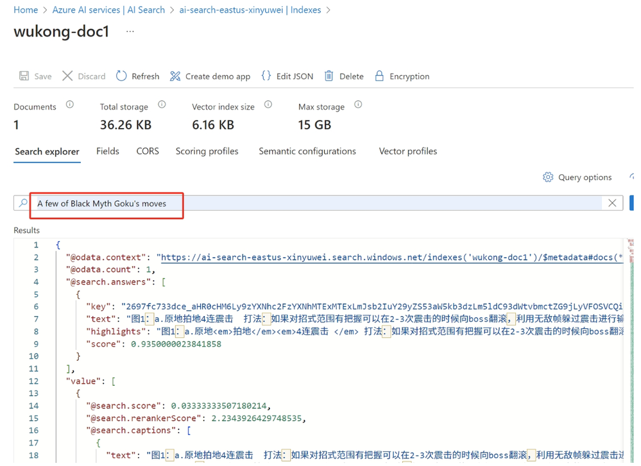
Task: Click the Documents count value 1
Action: pos(16,124)
